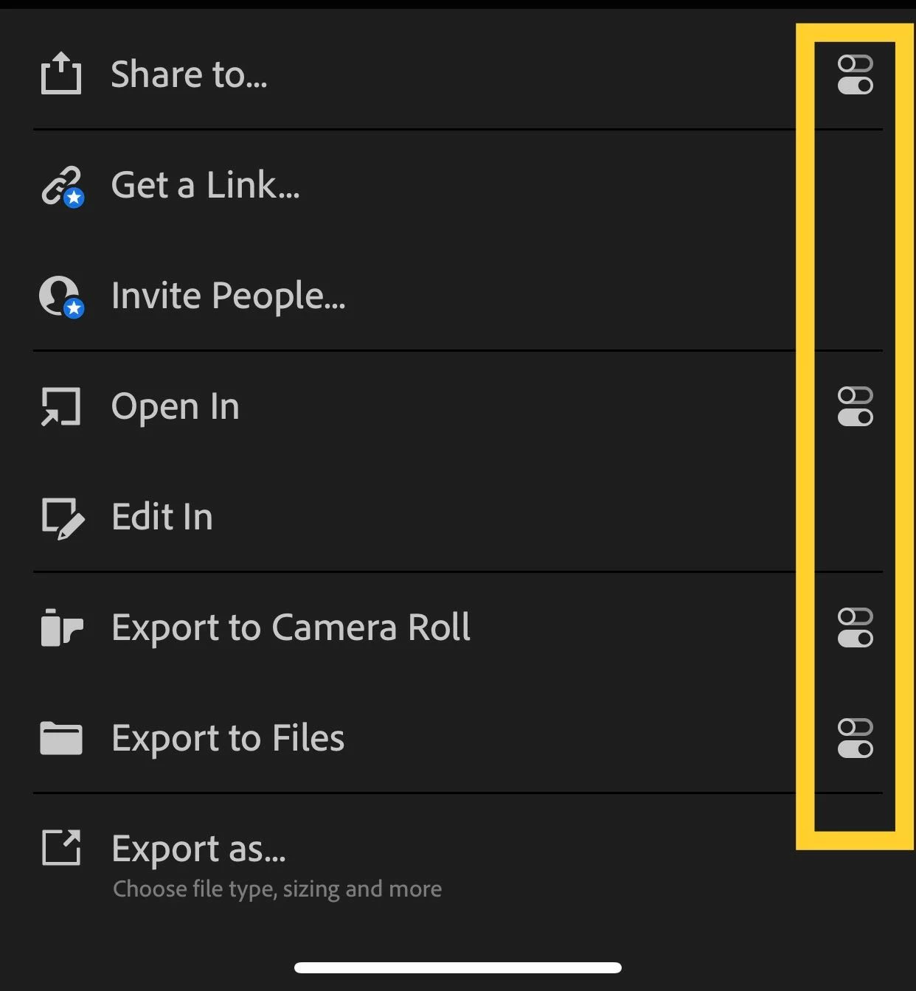The width and height of the screenshot is (916, 991).
Task: Tap the Invite People person icon
Action: 61,296
